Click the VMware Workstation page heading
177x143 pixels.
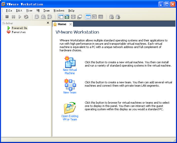tap(77, 32)
